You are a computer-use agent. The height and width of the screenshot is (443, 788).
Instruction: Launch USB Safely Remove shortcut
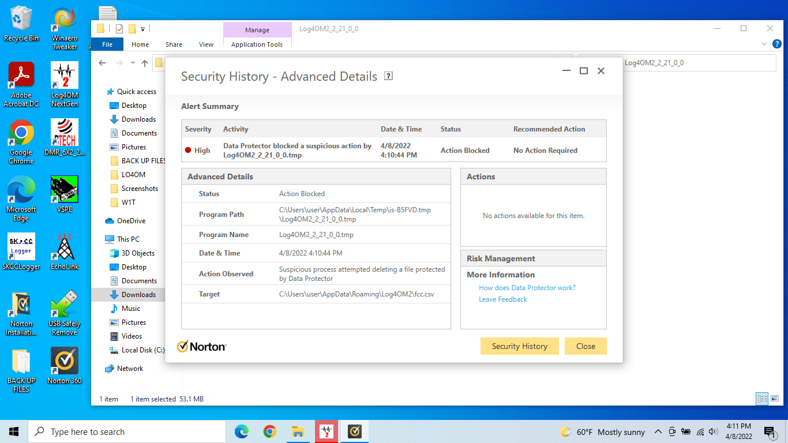click(65, 313)
